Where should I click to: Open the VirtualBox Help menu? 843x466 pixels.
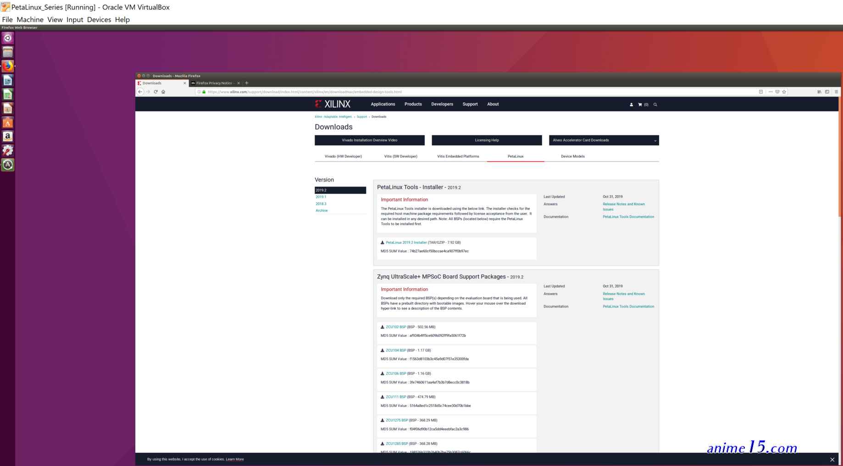(x=122, y=20)
